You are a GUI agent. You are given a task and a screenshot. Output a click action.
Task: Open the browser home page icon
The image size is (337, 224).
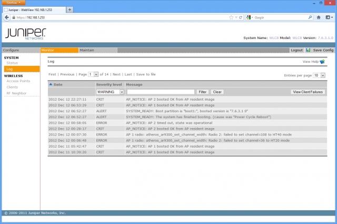click(x=319, y=17)
